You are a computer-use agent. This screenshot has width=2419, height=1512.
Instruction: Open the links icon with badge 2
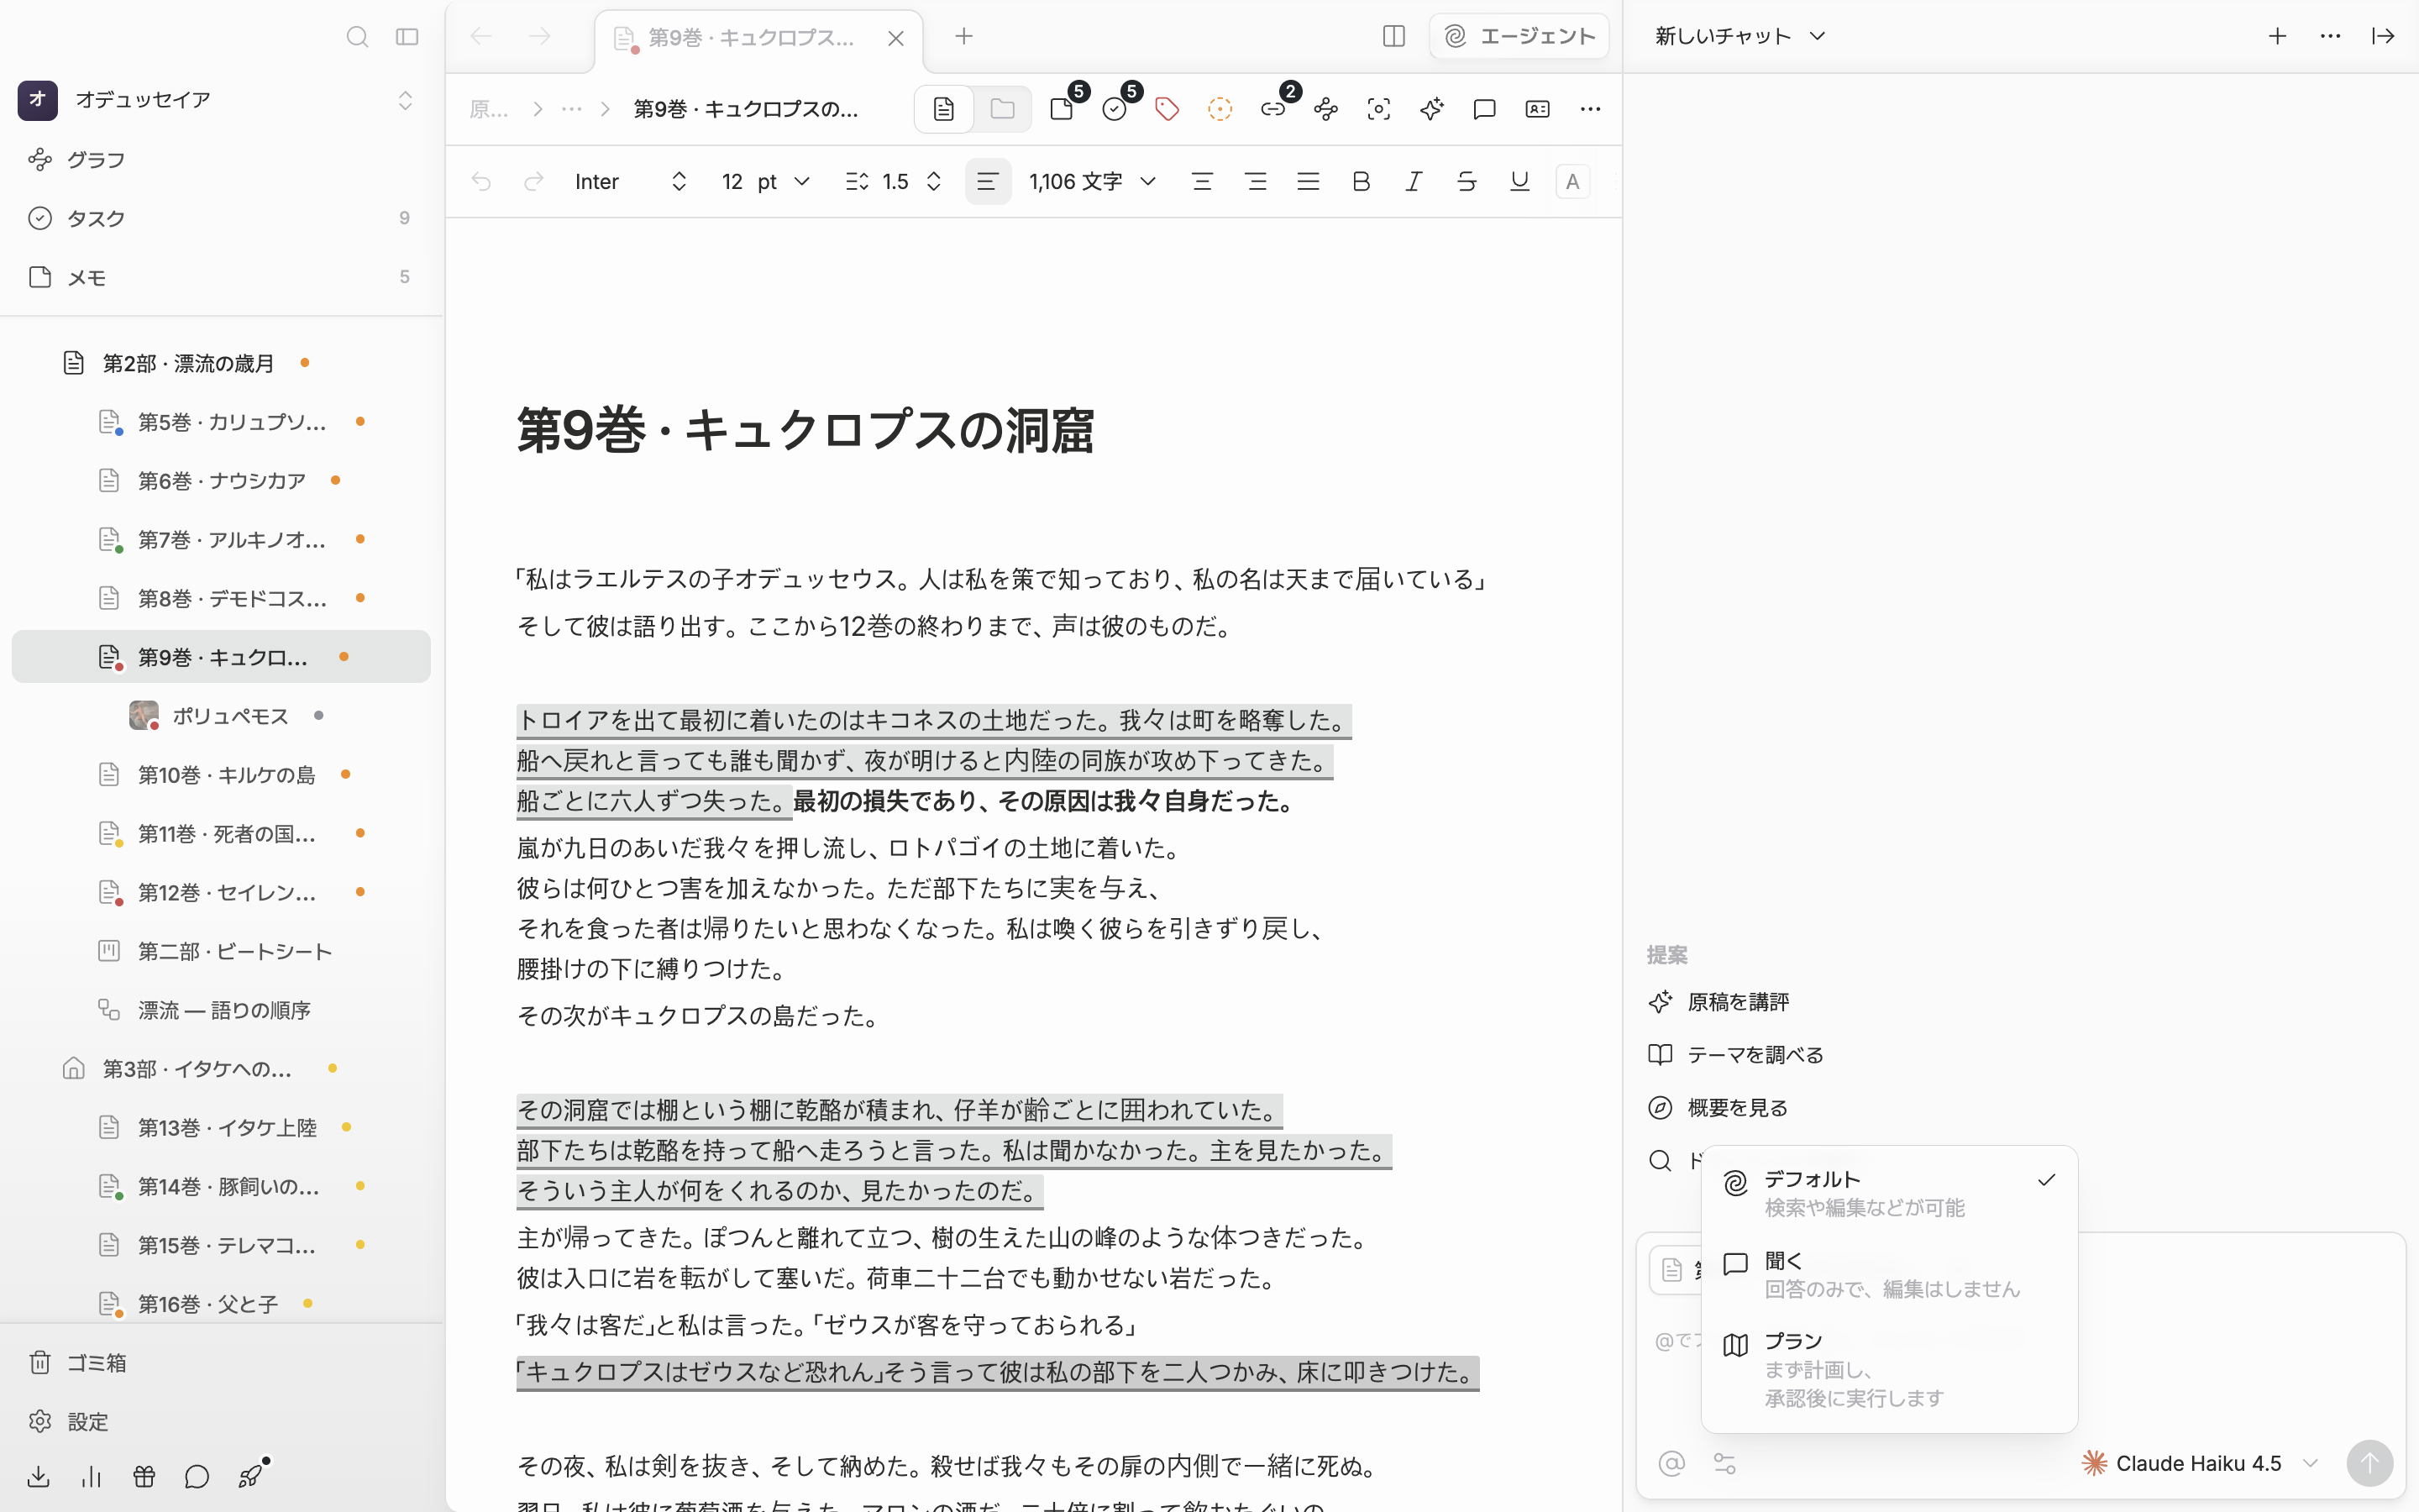[1274, 108]
